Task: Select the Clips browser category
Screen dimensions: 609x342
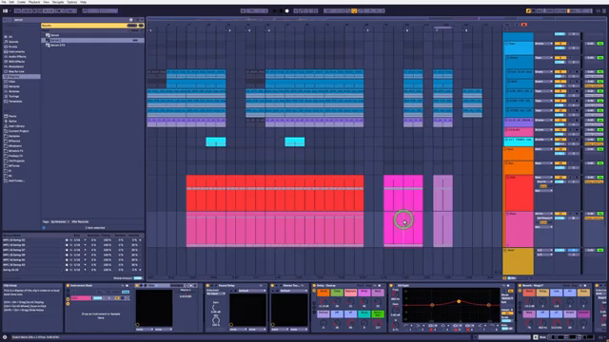Action: pyautogui.click(x=12, y=82)
